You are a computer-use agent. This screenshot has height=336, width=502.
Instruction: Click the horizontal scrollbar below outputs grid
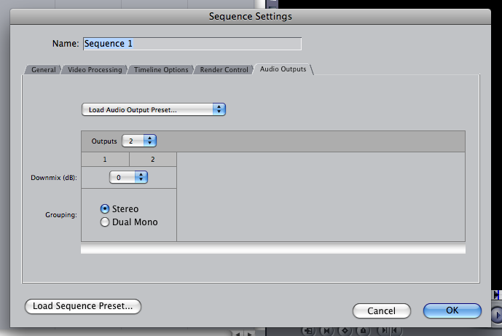pyautogui.click(x=272, y=249)
